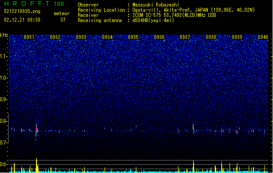273x173 pixels.
Task: Click the meteor label
Action: click(62, 13)
